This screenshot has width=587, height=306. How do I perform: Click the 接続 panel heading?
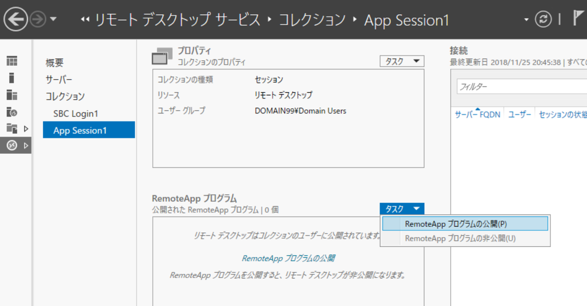point(459,50)
